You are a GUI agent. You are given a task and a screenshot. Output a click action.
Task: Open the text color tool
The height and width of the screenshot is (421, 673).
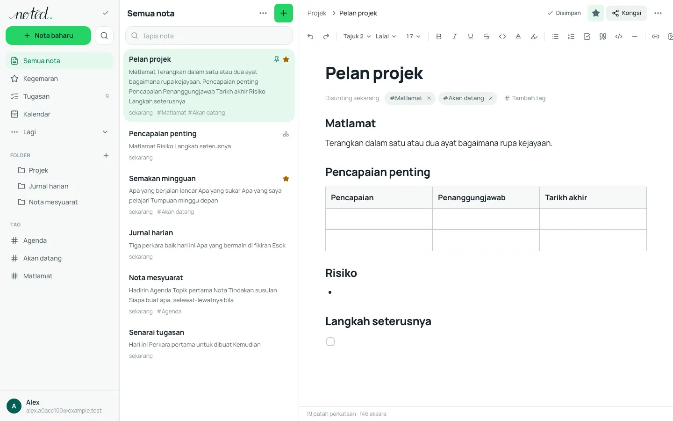518,36
